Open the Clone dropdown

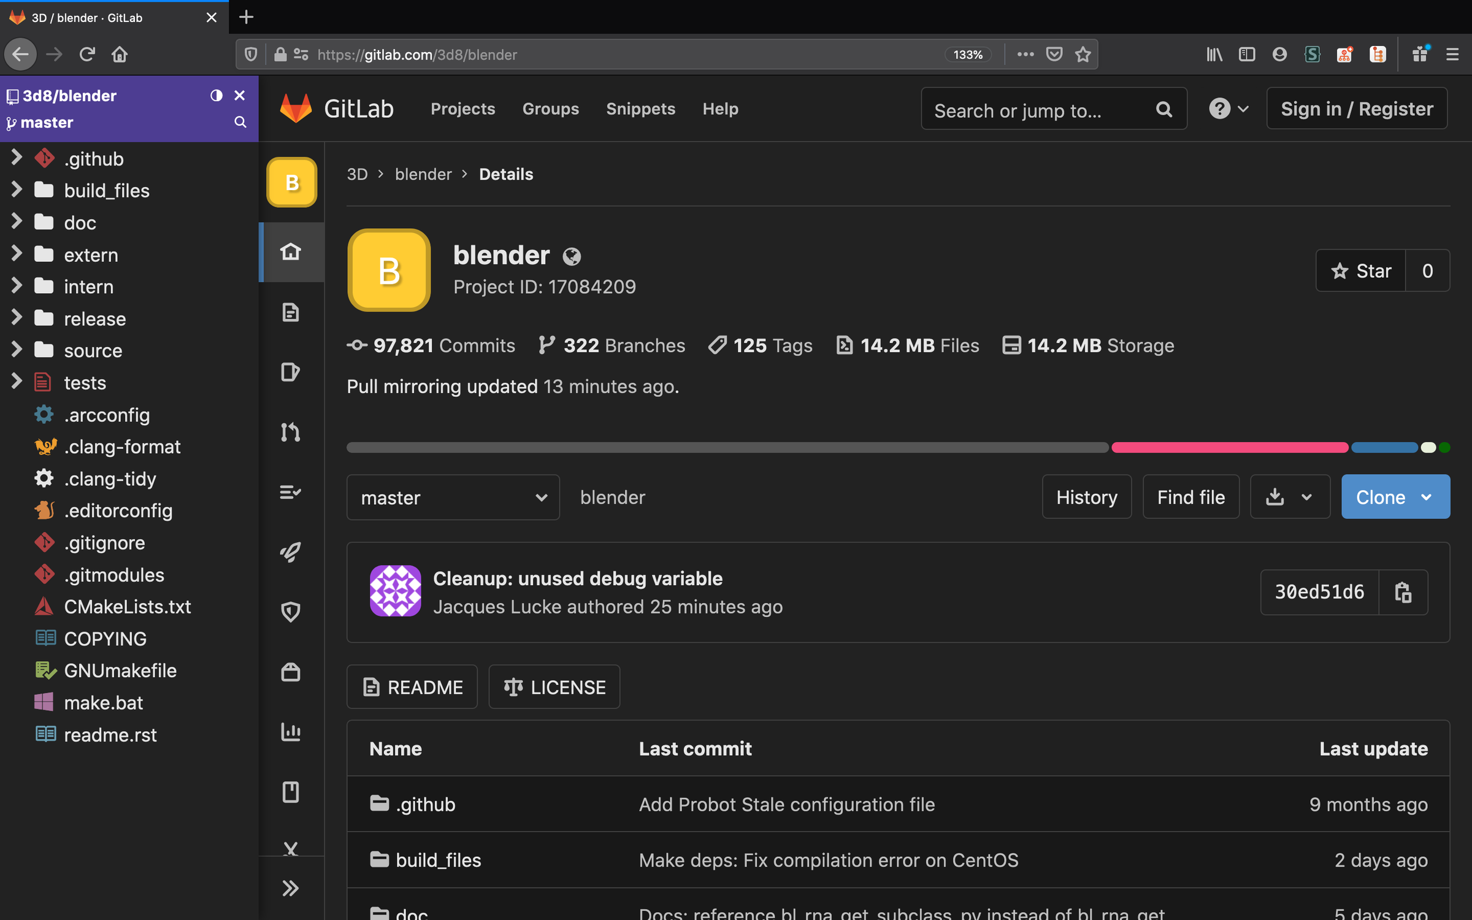pos(1395,497)
